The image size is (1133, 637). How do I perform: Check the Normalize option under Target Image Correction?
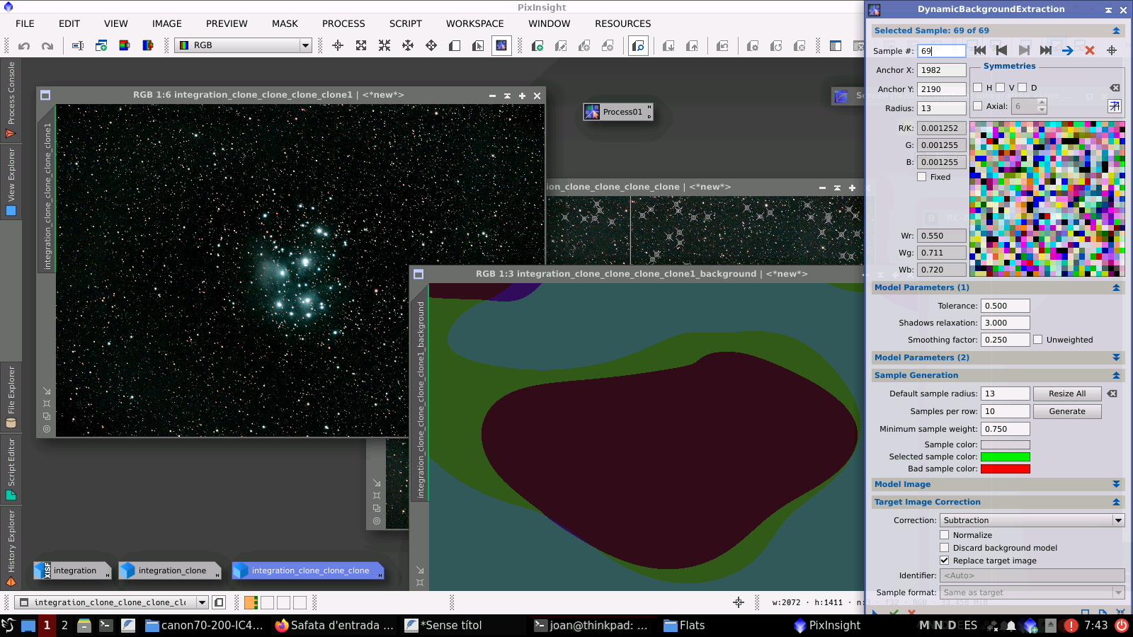pyautogui.click(x=945, y=535)
